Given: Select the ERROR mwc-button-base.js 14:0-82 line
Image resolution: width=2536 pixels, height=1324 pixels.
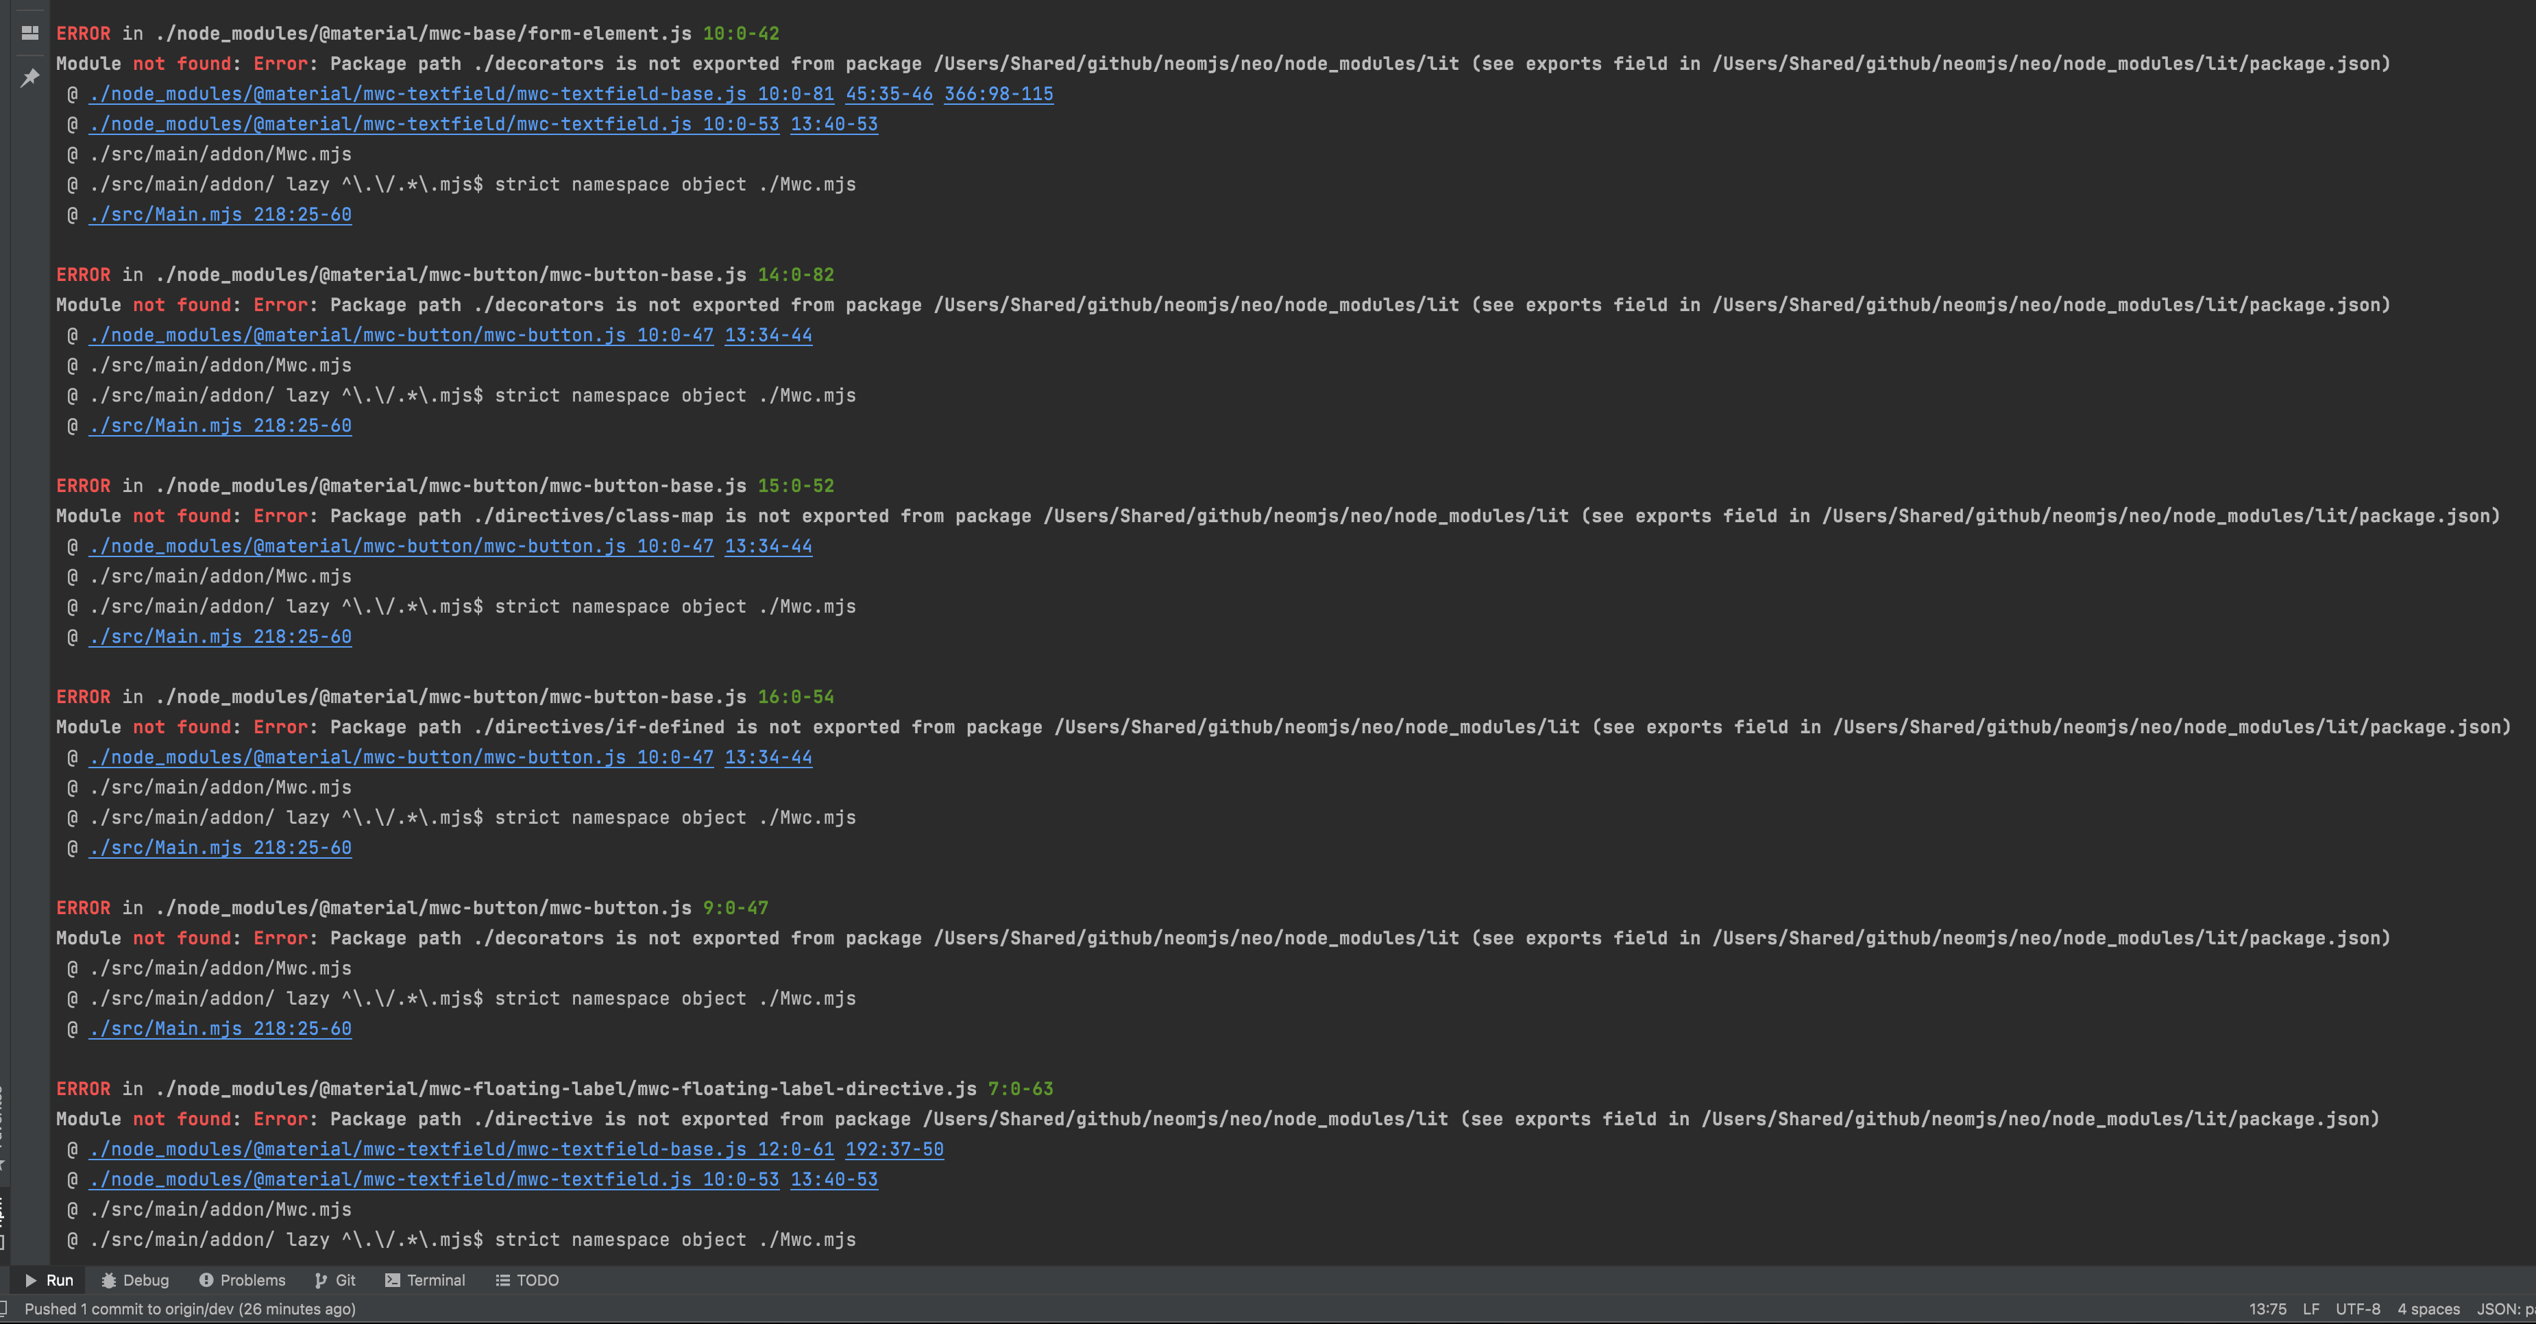Looking at the screenshot, I should (x=445, y=275).
